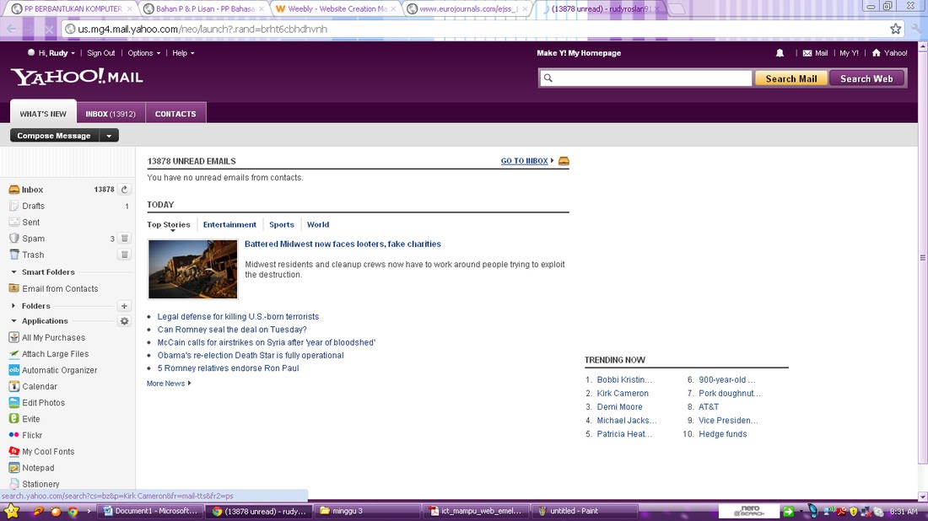Screen dimensions: 928x521
Task: Switch to the What's New tab
Action: click(43, 112)
